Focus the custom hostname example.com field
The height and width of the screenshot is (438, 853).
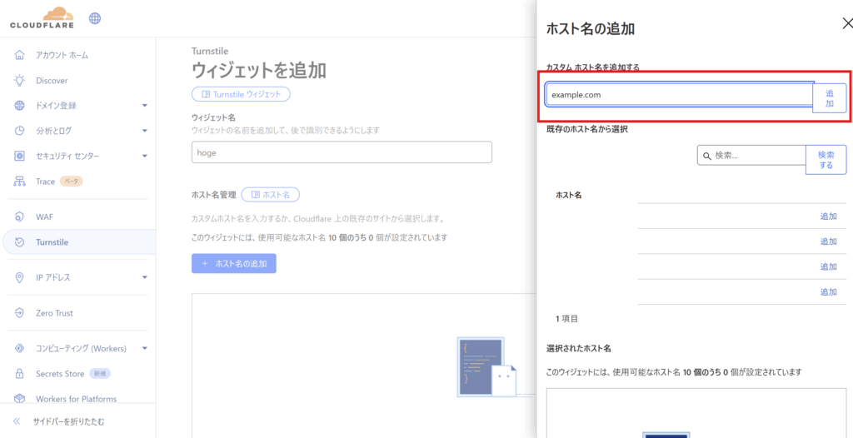[x=679, y=95]
